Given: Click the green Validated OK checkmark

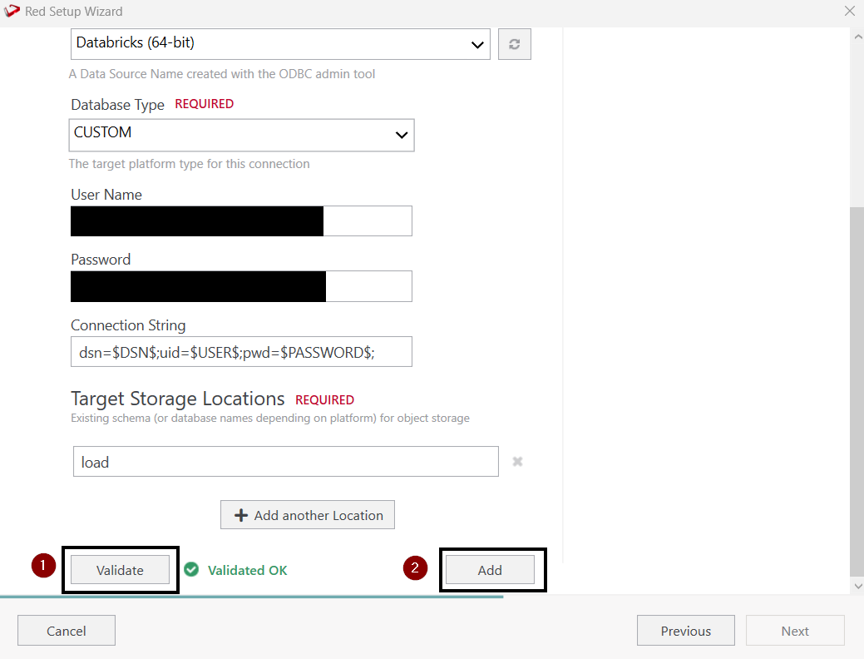Looking at the screenshot, I should click(x=192, y=570).
